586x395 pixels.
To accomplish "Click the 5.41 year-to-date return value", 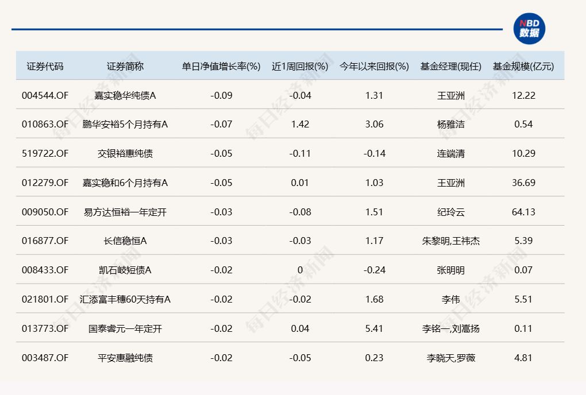I will [x=374, y=328].
